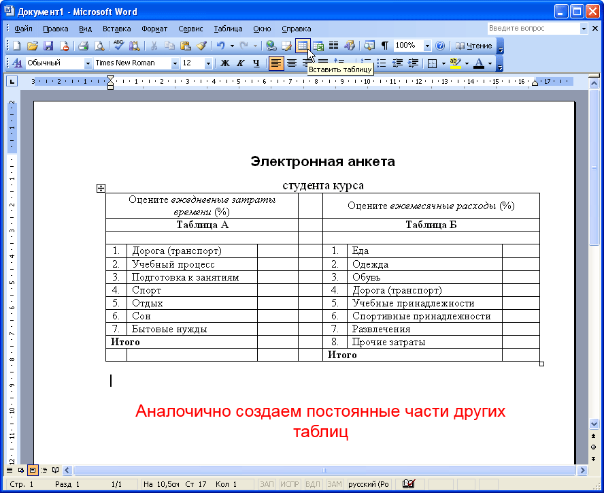Click the Чтение reading mode button

[474, 46]
